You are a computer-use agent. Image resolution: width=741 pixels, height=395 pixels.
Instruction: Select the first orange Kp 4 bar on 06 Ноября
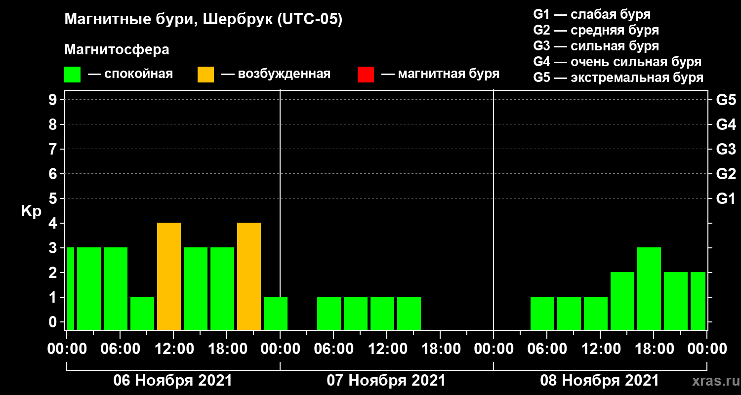169,276
